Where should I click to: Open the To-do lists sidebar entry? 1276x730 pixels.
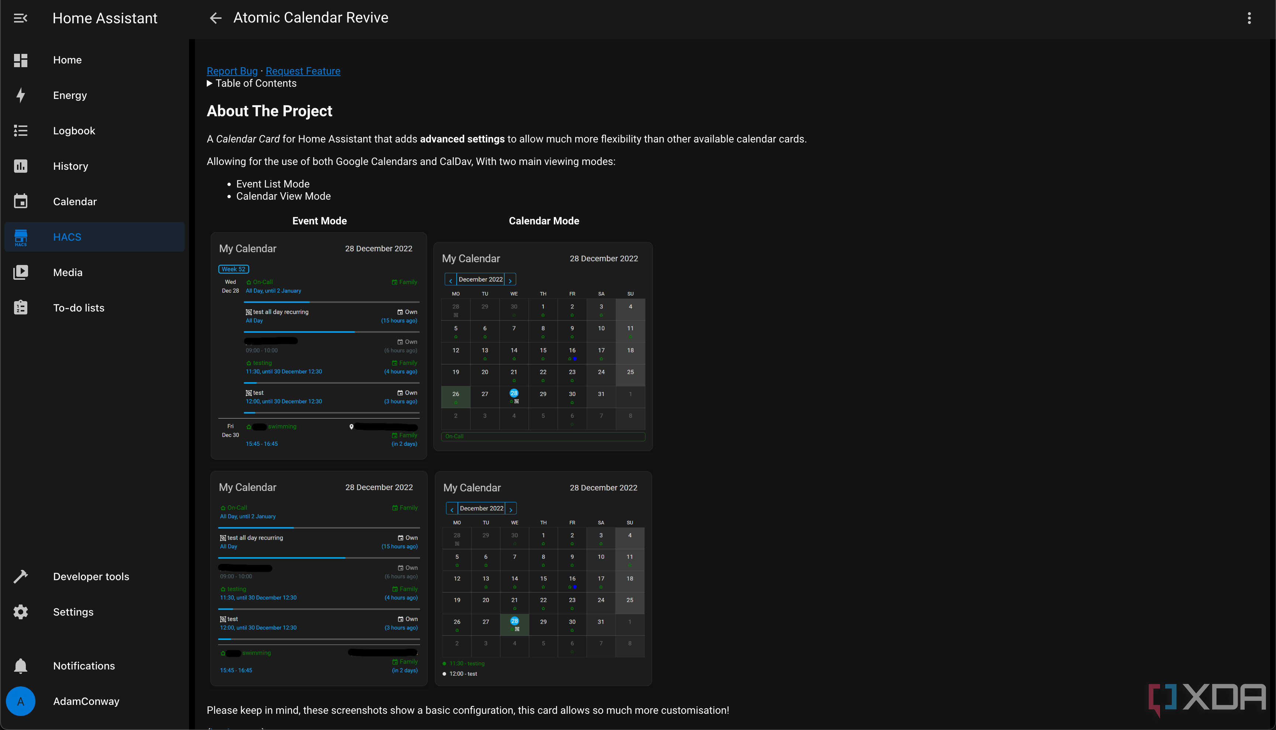point(94,308)
